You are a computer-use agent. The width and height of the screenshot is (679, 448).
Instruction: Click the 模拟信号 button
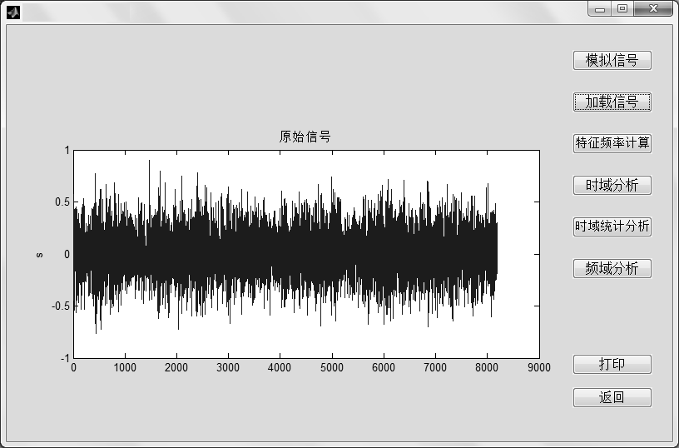[612, 60]
